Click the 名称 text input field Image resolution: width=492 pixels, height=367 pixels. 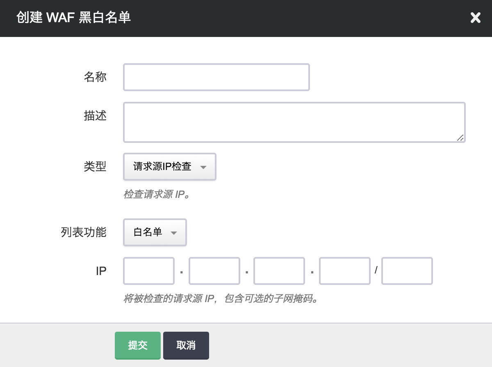216,77
